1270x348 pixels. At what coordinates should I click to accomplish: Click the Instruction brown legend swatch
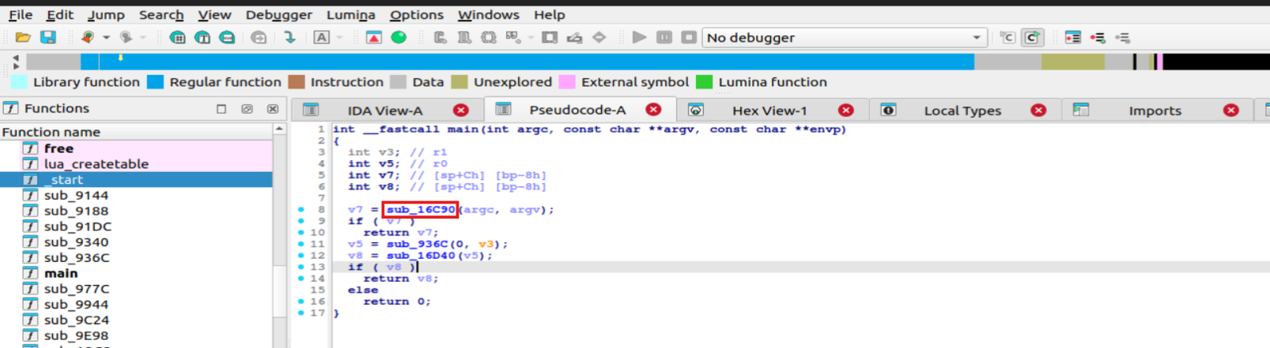click(x=297, y=82)
